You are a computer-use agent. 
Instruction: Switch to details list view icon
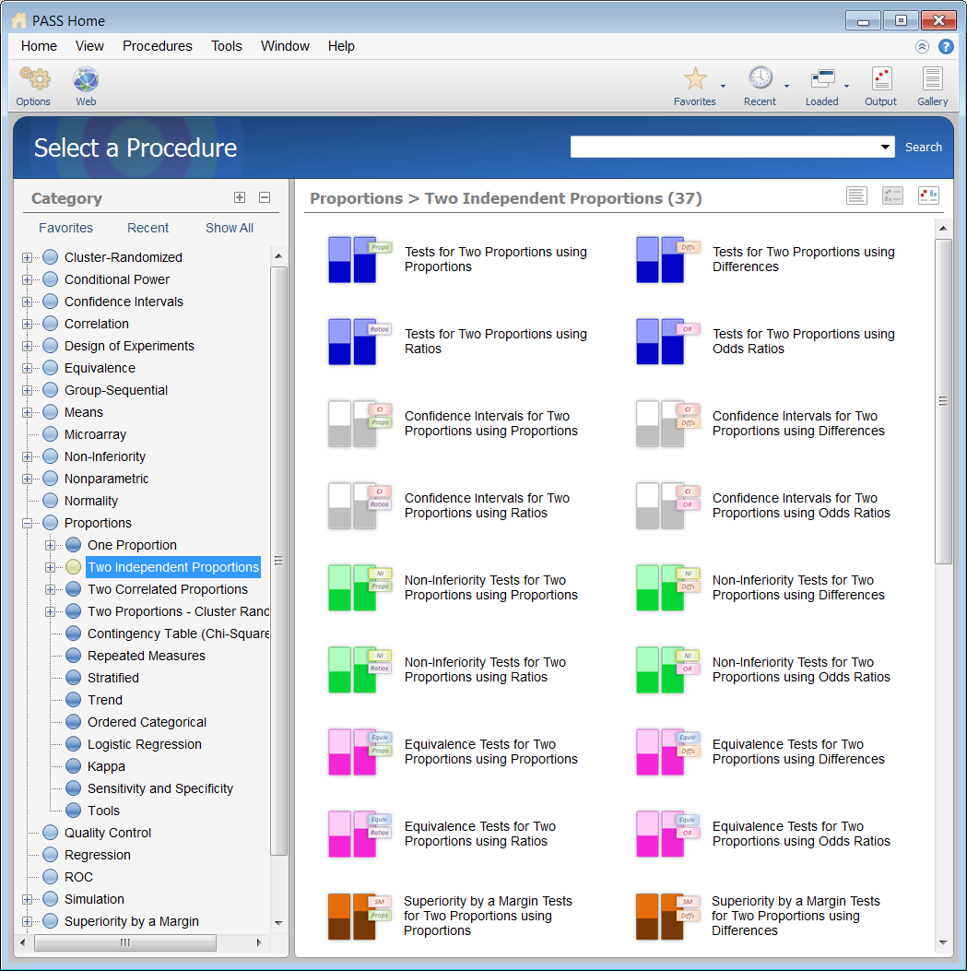pos(892,195)
